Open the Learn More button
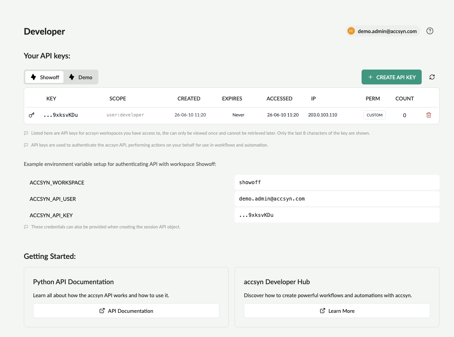This screenshot has height=337, width=454. (337, 311)
